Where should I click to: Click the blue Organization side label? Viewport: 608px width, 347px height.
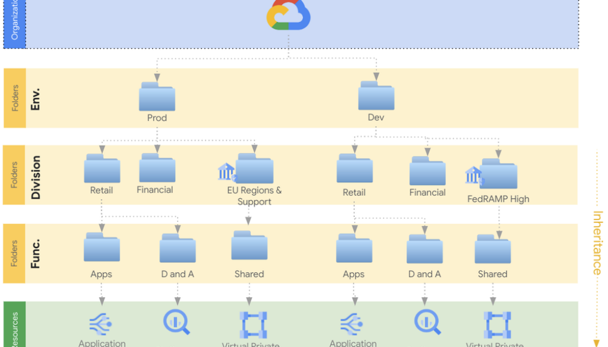pyautogui.click(x=14, y=24)
